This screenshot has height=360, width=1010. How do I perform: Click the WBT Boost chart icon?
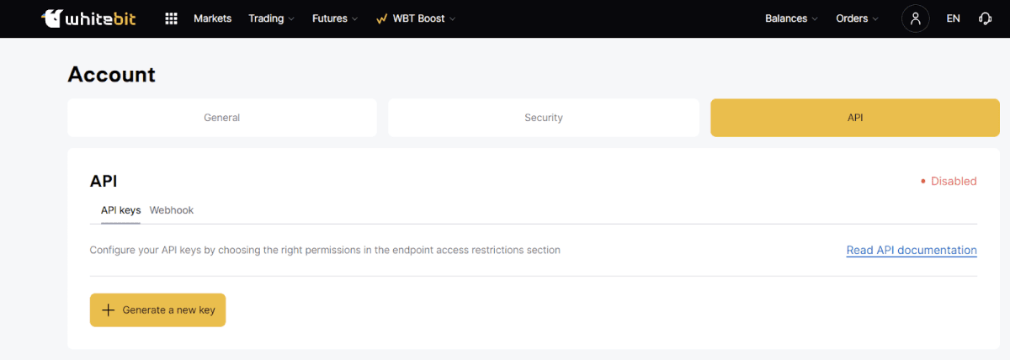382,19
